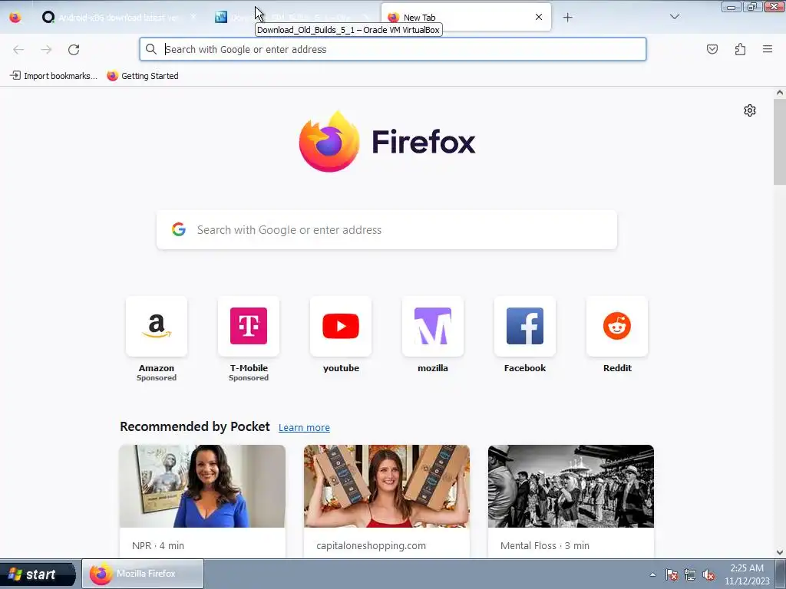
Task: Click Mozilla Firefox taskbar button
Action: point(143,574)
